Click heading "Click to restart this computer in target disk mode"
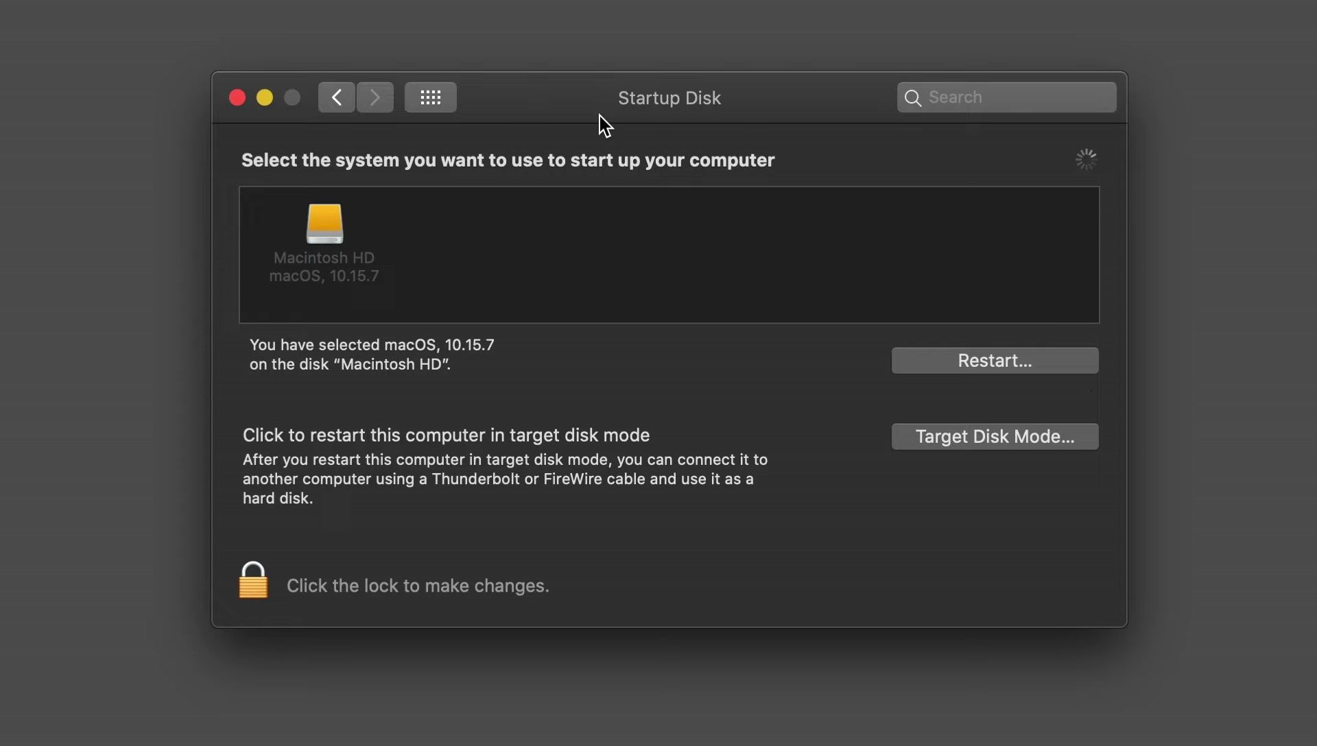This screenshot has width=1317, height=746. (446, 435)
